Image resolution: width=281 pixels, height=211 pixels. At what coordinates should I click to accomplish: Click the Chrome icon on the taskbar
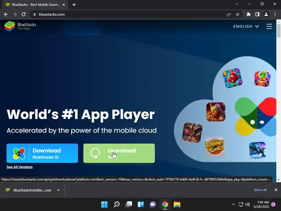(x=165, y=204)
